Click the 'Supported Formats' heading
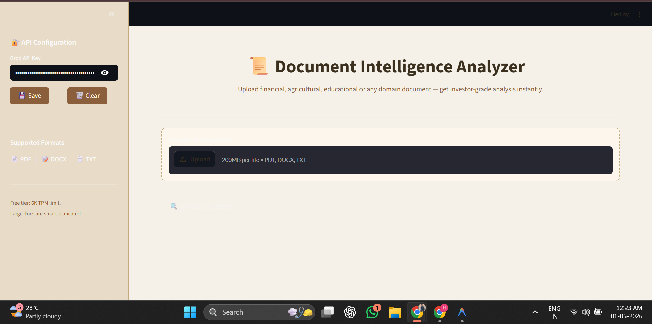The width and height of the screenshot is (652, 324). (x=37, y=143)
